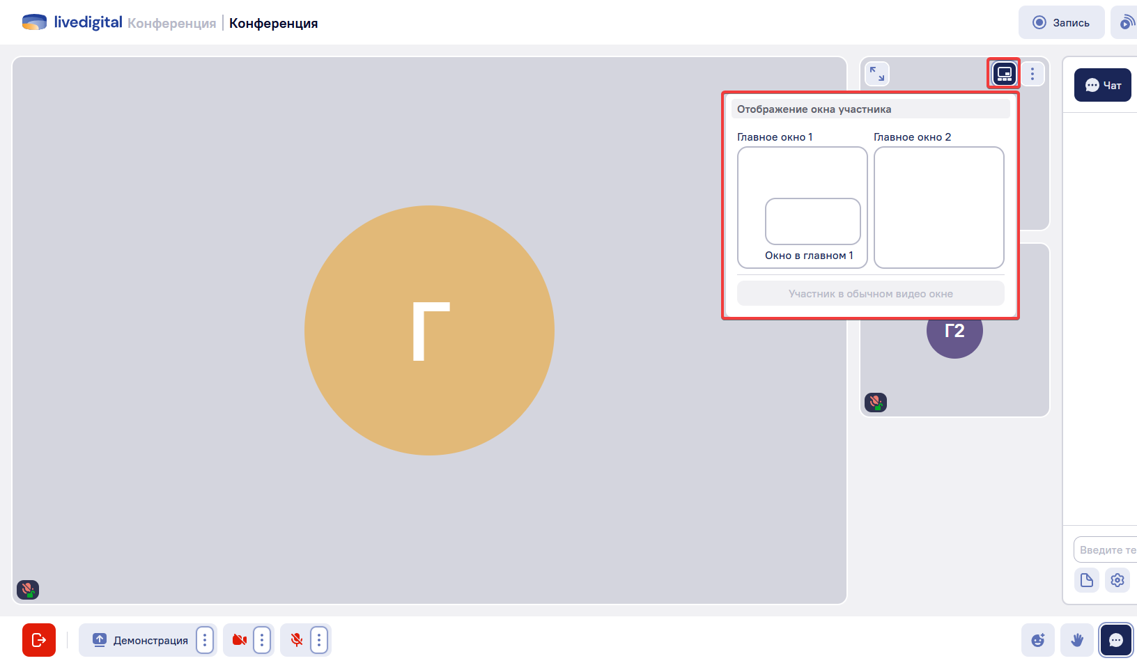Click the gray Конференция breadcrumb
Image resolution: width=1137 pixels, height=663 pixels.
[172, 23]
